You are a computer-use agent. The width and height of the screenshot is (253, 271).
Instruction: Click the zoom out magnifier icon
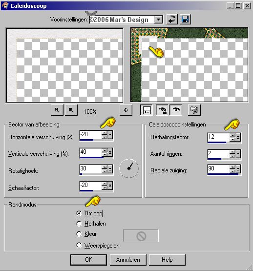[57, 110]
